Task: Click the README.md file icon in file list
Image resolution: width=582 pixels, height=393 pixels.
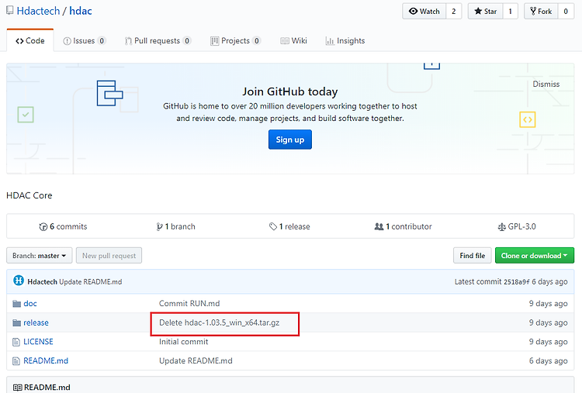Action: click(16, 361)
